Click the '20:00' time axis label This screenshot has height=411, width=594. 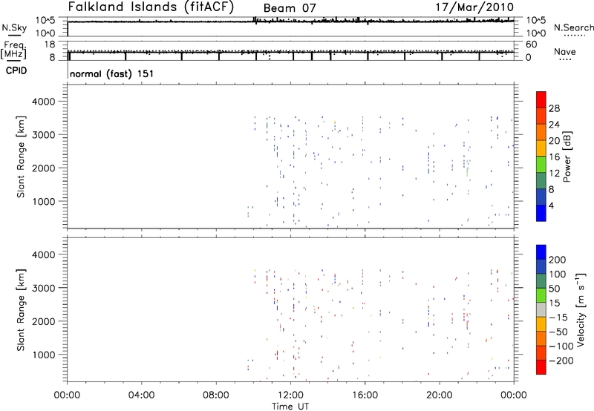point(440,395)
